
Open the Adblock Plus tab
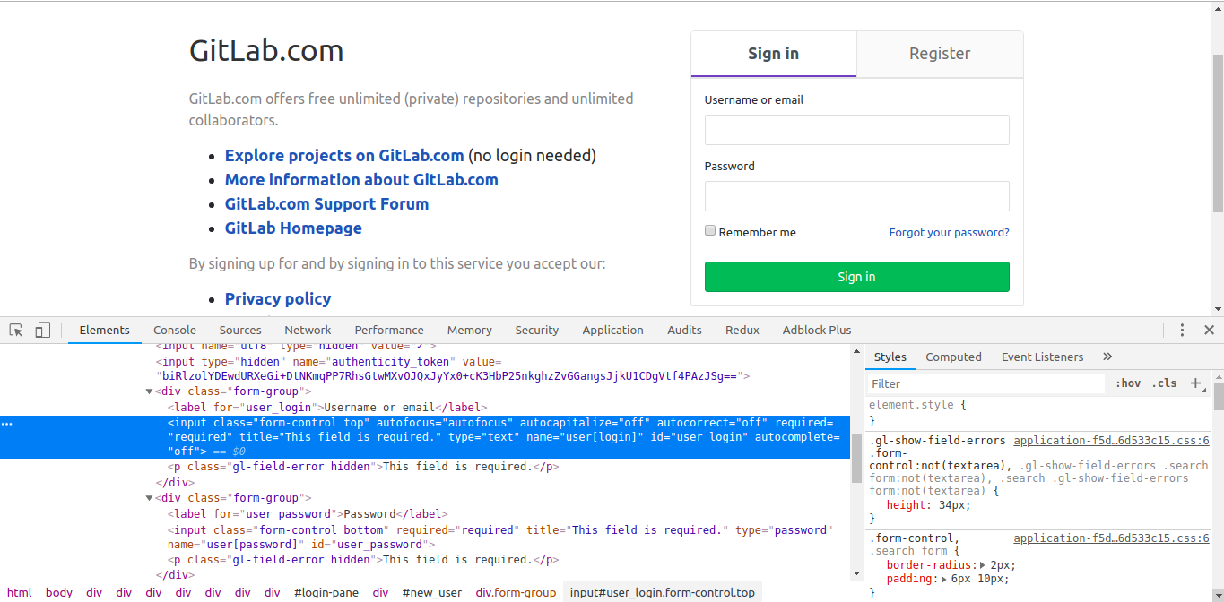coord(817,331)
